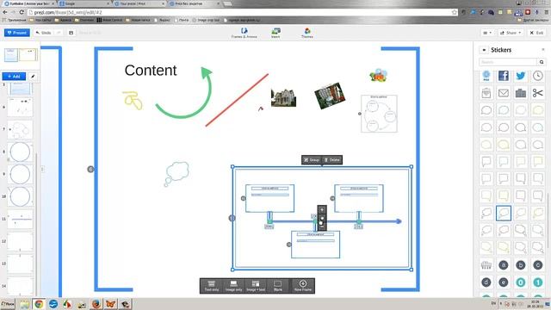Screen dimensions: 551x310
Task: Select the rotated building photo on canvas
Action: coord(329,96)
